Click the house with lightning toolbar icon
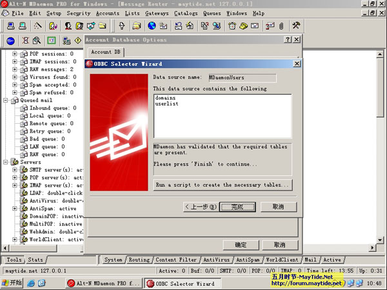387x290 pixels. coord(190,26)
